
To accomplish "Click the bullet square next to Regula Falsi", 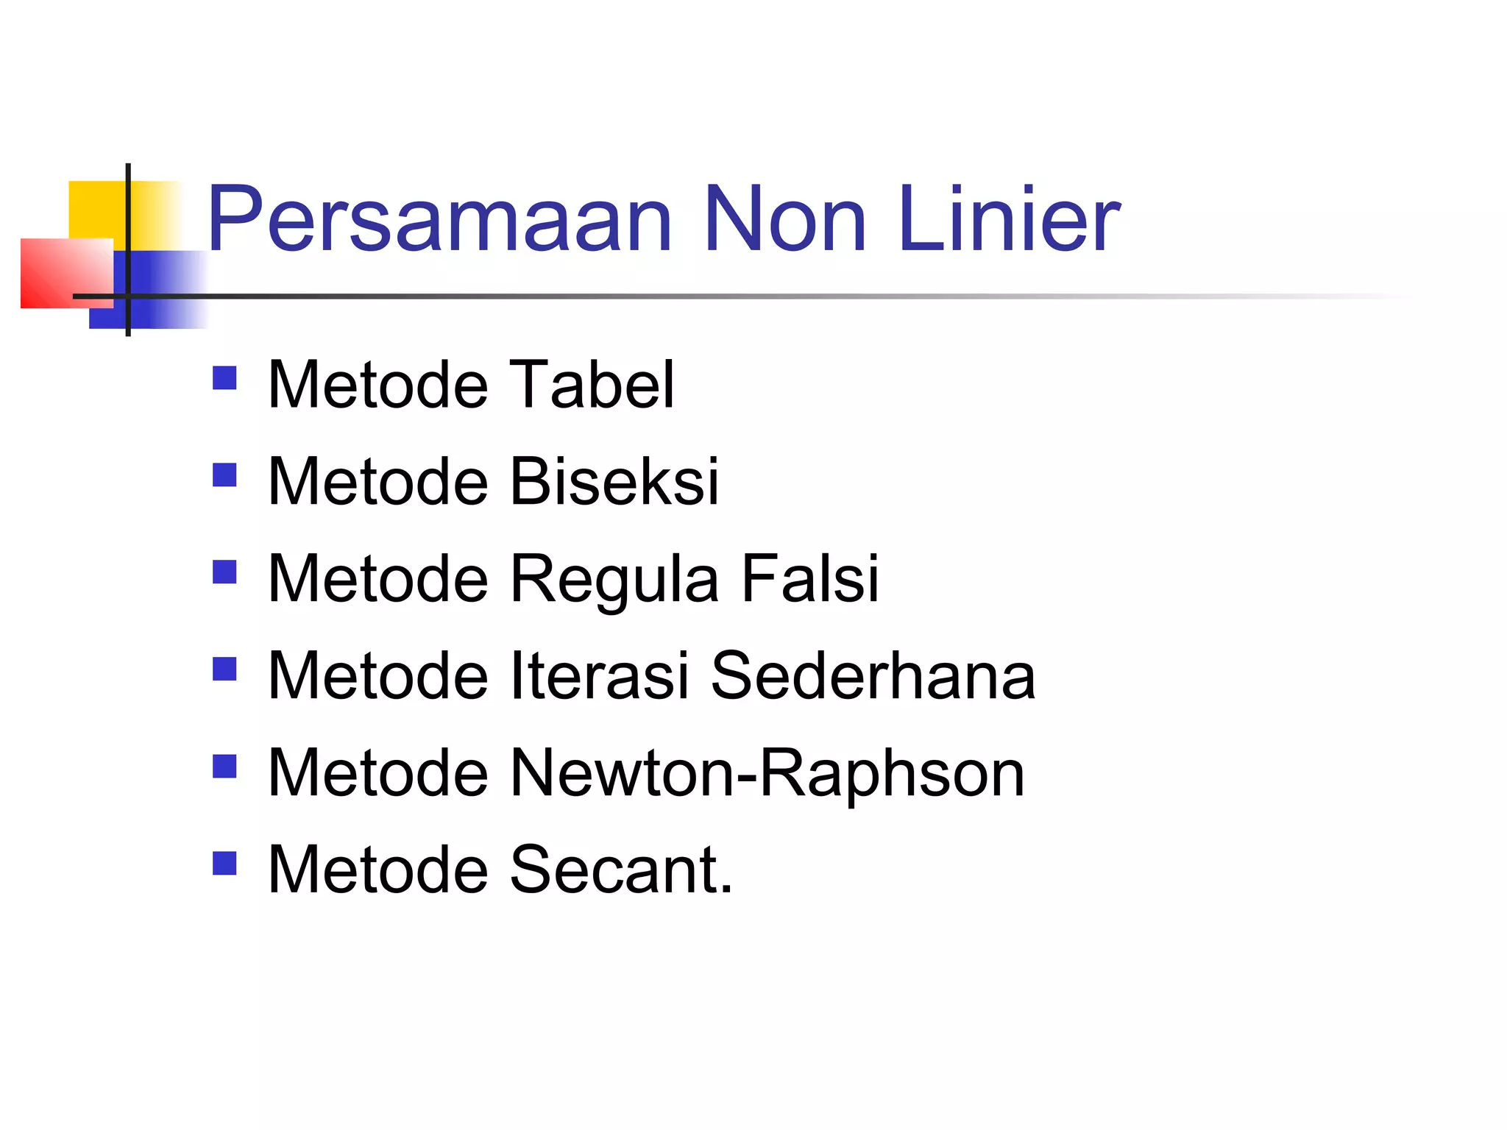I will tap(224, 572).
